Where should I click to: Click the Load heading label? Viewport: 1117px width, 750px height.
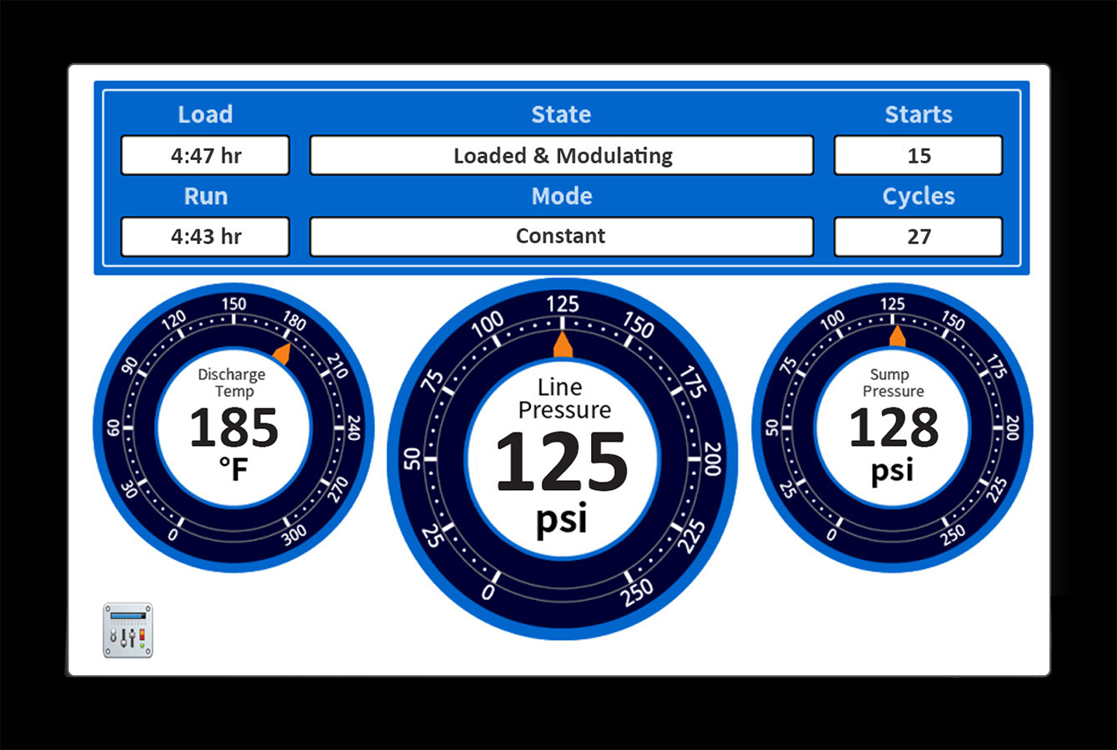pos(205,114)
